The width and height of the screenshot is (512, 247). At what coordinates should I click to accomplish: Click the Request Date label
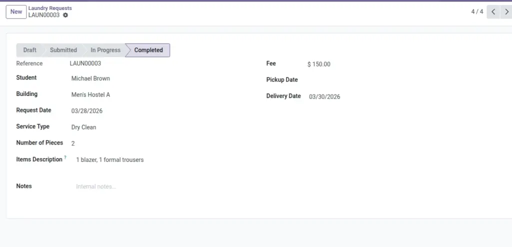[33, 110]
